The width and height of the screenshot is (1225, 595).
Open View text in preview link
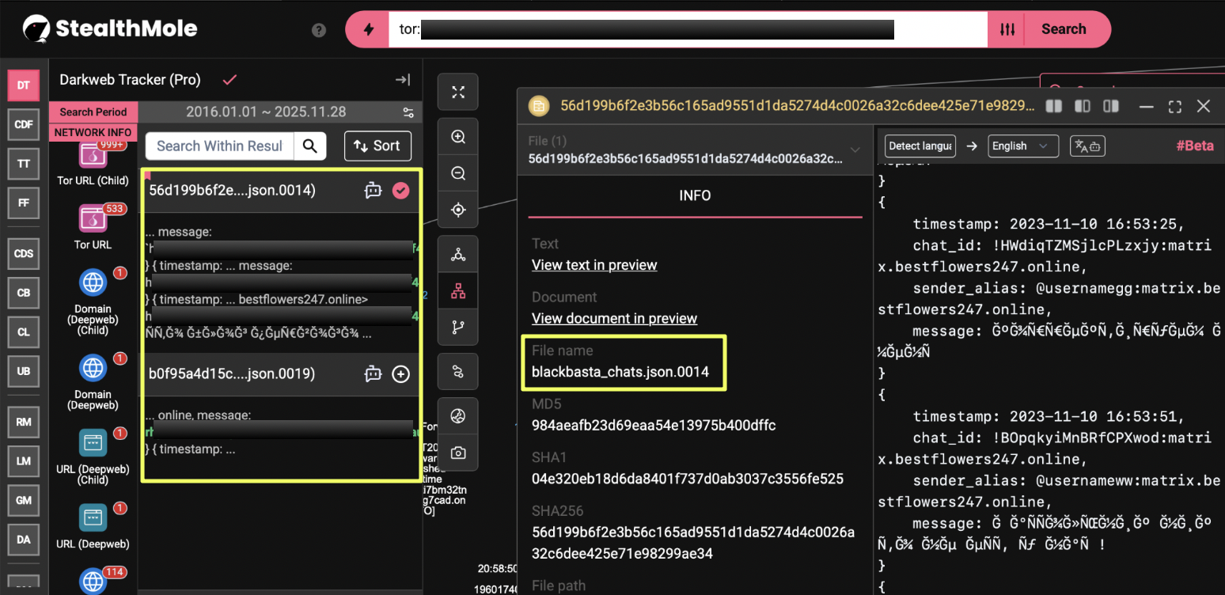click(x=594, y=265)
